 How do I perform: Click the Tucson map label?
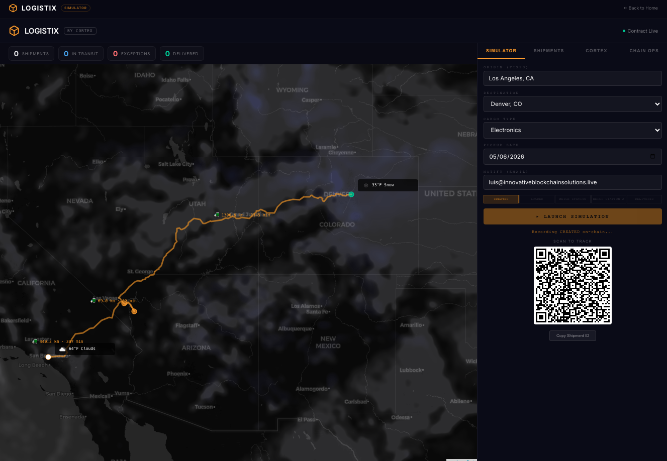(204, 407)
